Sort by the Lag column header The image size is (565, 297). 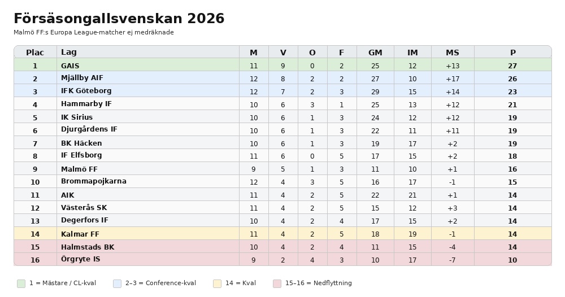[69, 53]
